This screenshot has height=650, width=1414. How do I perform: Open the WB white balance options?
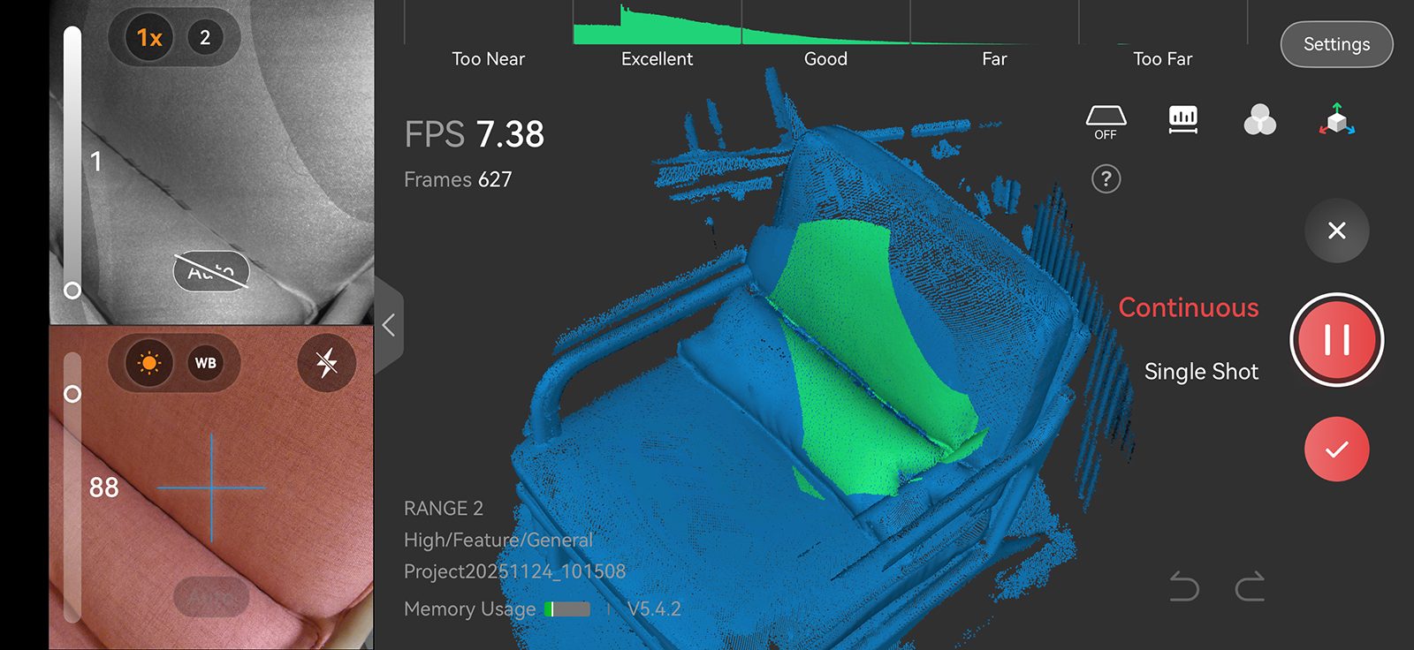click(206, 363)
